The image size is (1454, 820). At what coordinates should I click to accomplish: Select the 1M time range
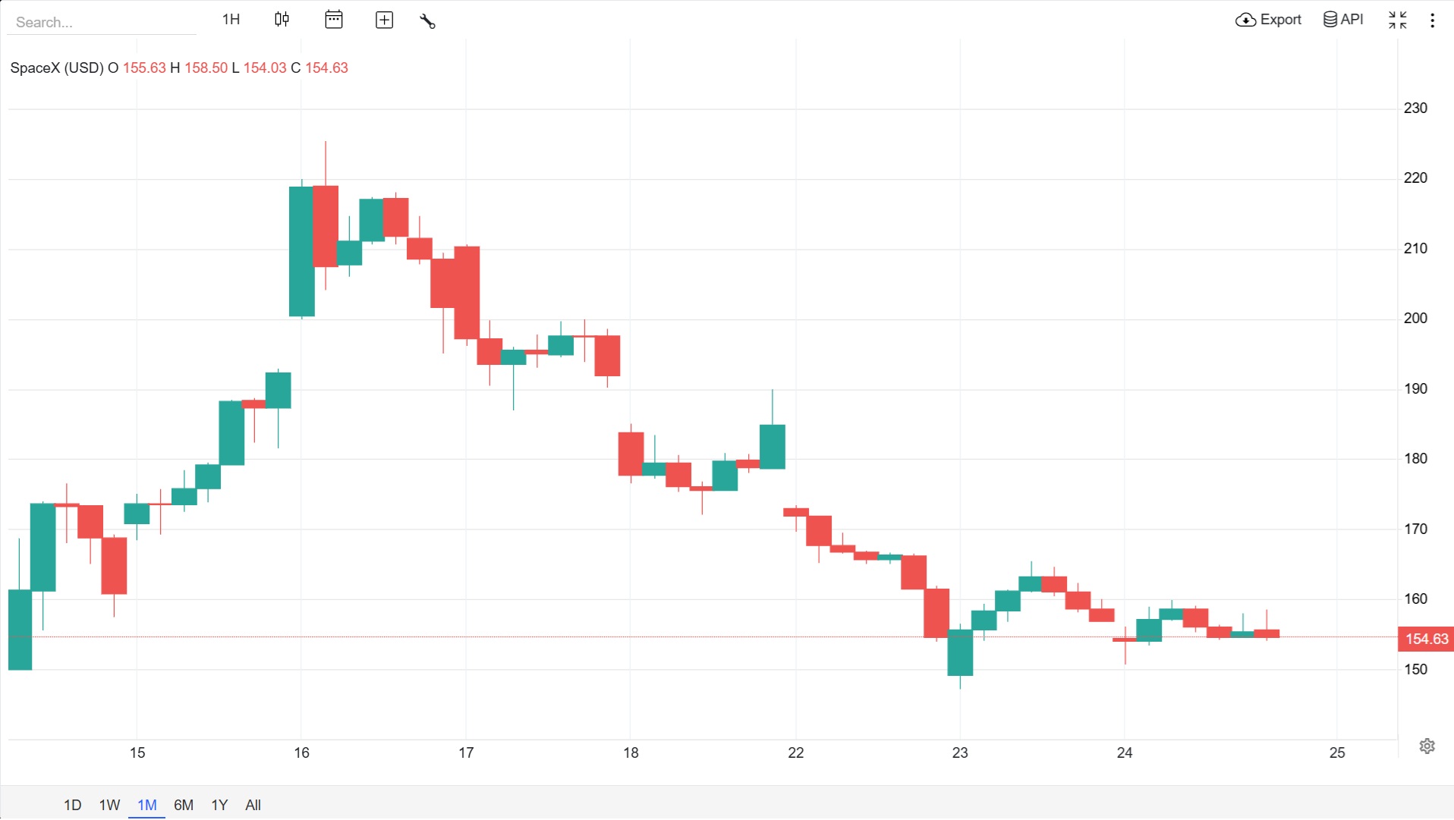coord(146,805)
